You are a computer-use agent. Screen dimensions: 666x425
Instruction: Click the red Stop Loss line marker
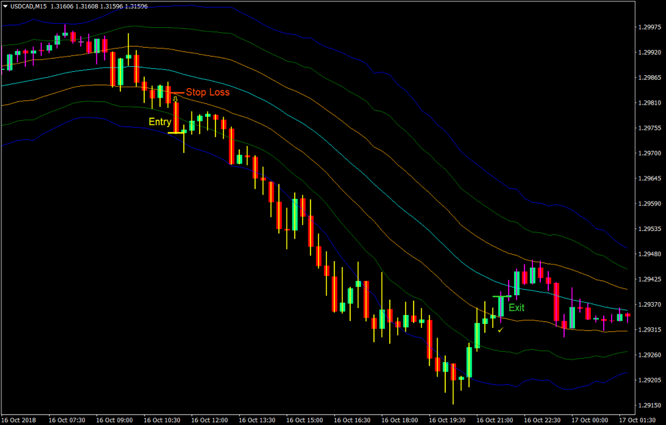pos(175,92)
